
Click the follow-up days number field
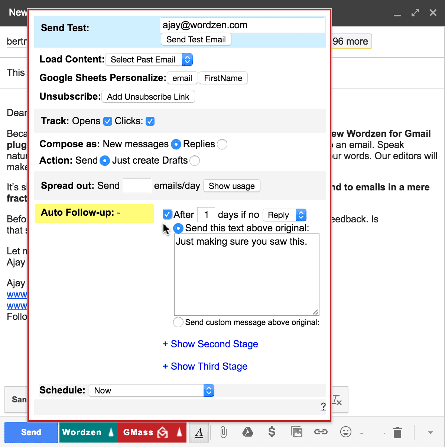pos(206,215)
